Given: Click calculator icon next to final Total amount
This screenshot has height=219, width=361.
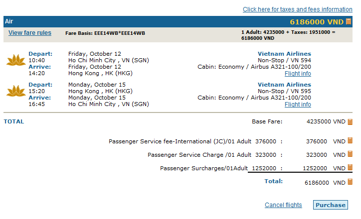Looking at the screenshot, I should coord(350,182).
